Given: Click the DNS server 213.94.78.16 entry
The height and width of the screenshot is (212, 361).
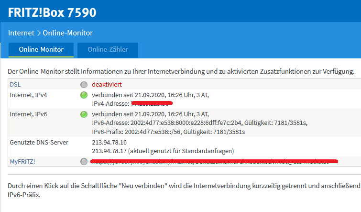Looking at the screenshot, I should (x=109, y=143).
